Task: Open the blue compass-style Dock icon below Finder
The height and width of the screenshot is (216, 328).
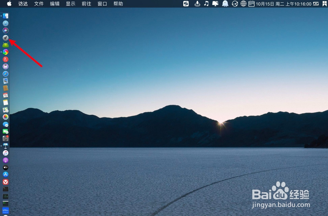Action: tap(6, 23)
